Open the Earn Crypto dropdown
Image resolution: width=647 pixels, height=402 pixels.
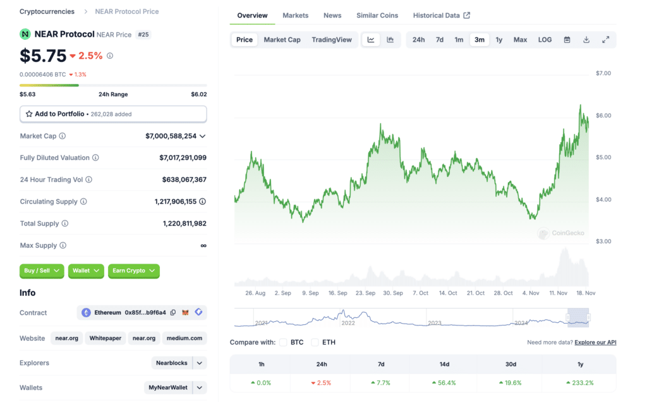coord(134,271)
